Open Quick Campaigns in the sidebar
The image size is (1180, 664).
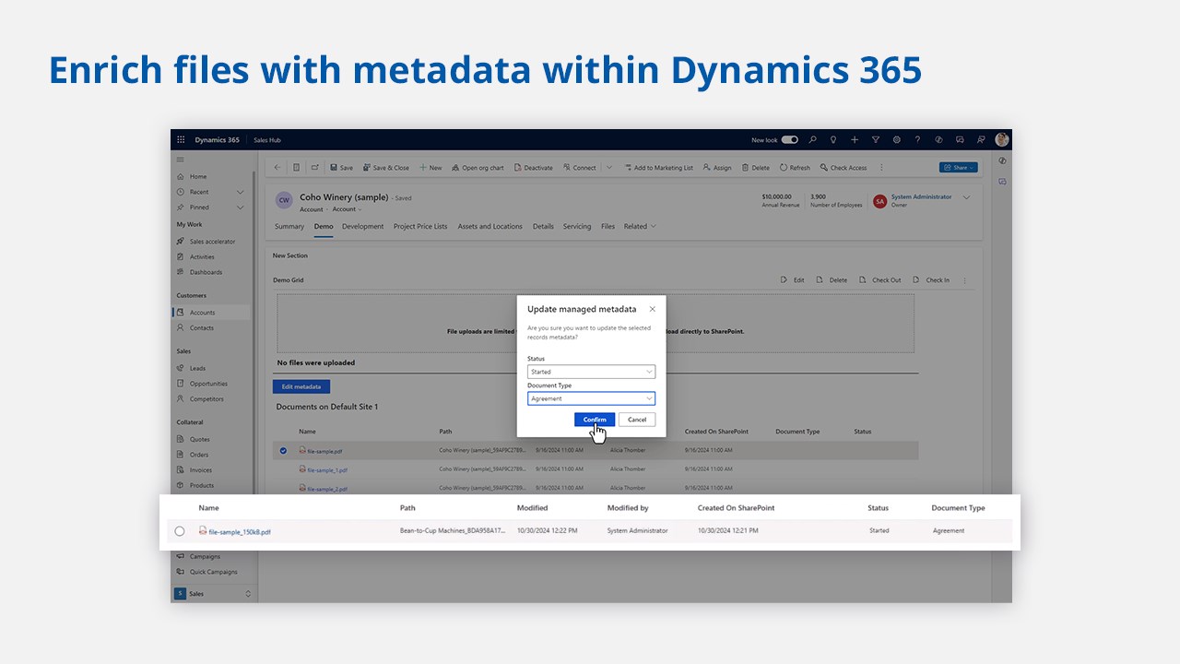click(213, 572)
